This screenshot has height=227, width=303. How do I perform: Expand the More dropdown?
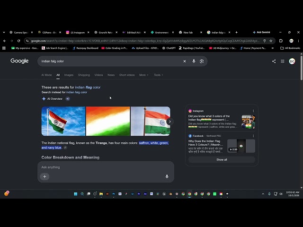point(143,75)
